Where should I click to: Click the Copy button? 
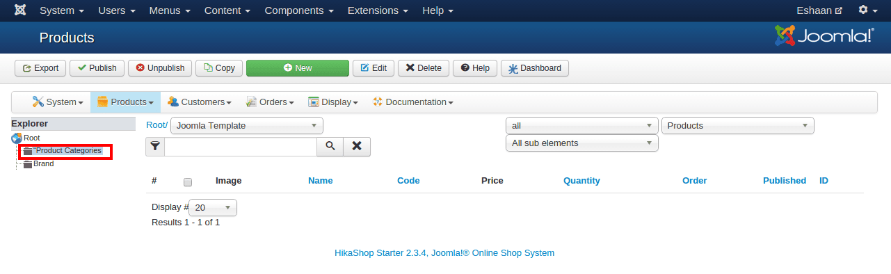[219, 68]
